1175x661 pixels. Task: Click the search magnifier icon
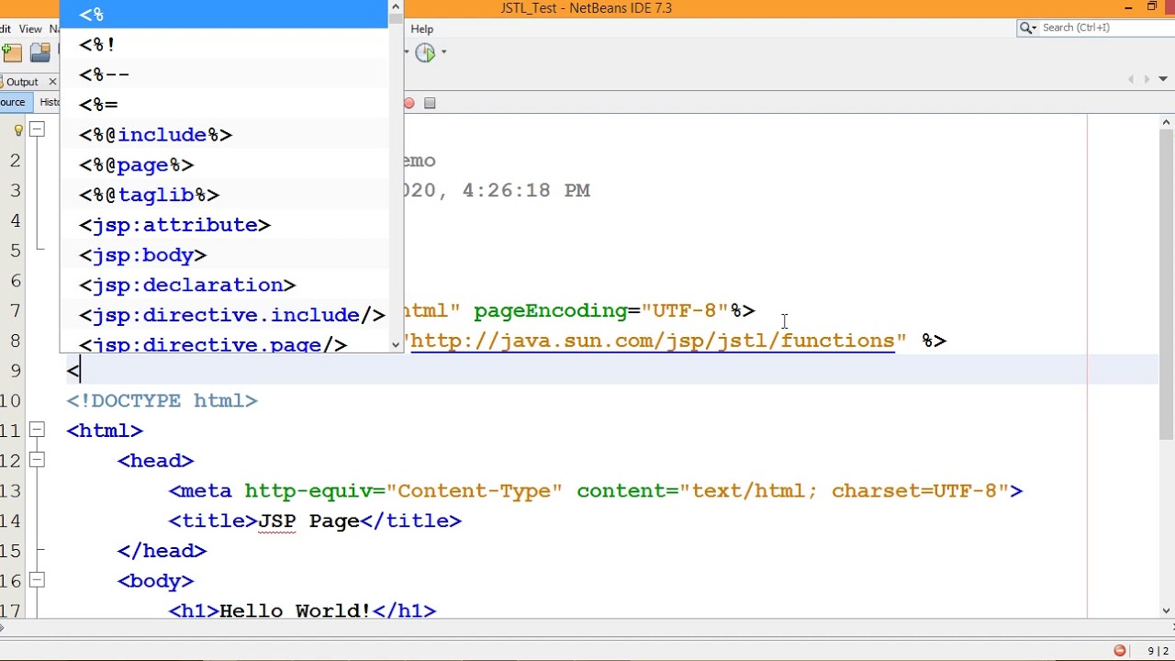click(x=1026, y=28)
